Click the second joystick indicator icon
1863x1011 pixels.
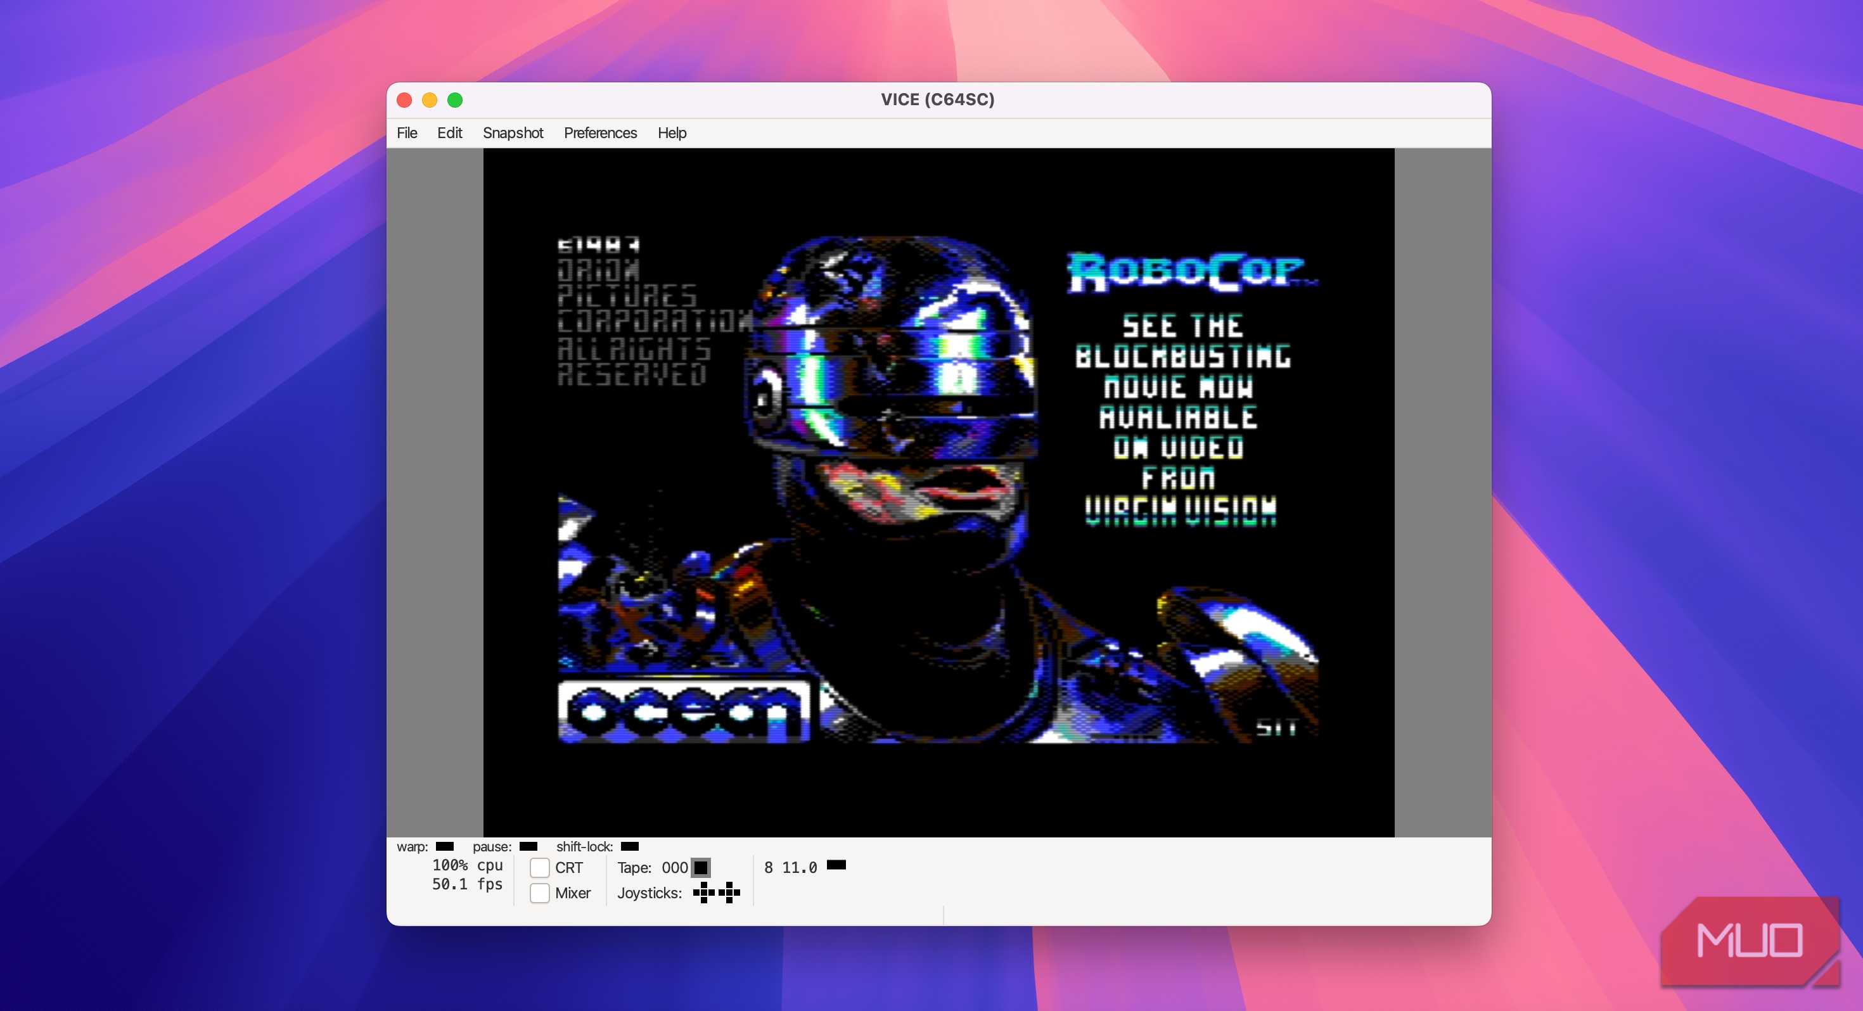[729, 893]
